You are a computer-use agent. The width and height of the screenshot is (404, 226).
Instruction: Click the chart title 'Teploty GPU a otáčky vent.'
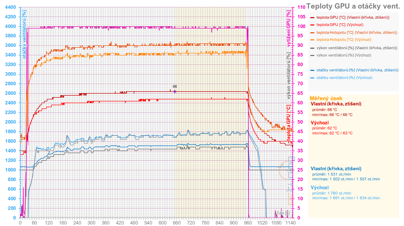tap(353, 6)
